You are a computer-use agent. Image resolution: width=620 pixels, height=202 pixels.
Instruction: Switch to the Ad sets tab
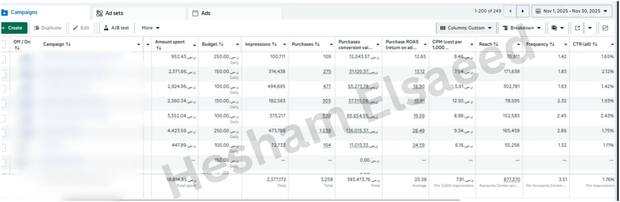[x=139, y=13]
